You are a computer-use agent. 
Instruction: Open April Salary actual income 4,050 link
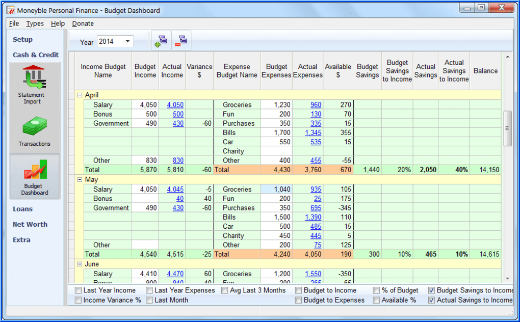[x=175, y=105]
